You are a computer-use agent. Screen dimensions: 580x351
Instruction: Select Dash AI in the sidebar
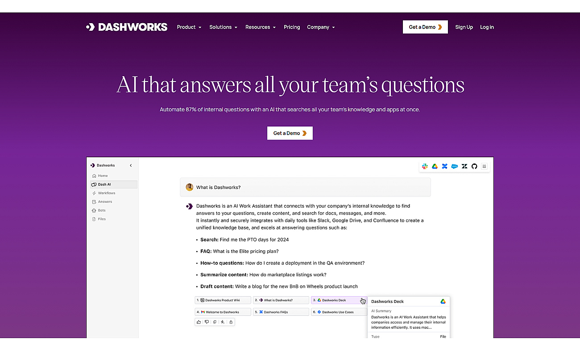pyautogui.click(x=113, y=184)
